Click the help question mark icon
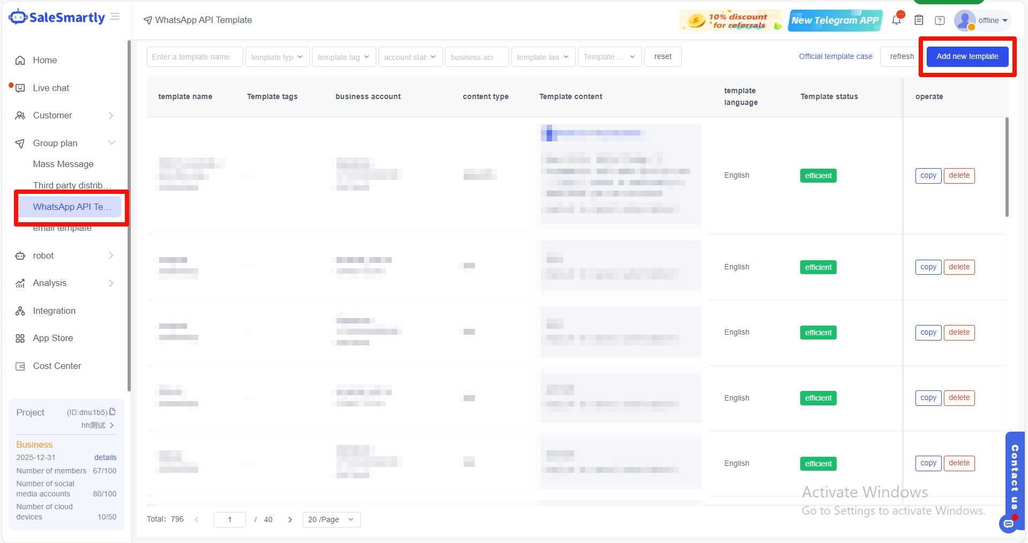Screen dimensions: 1028x543 [x=940, y=20]
